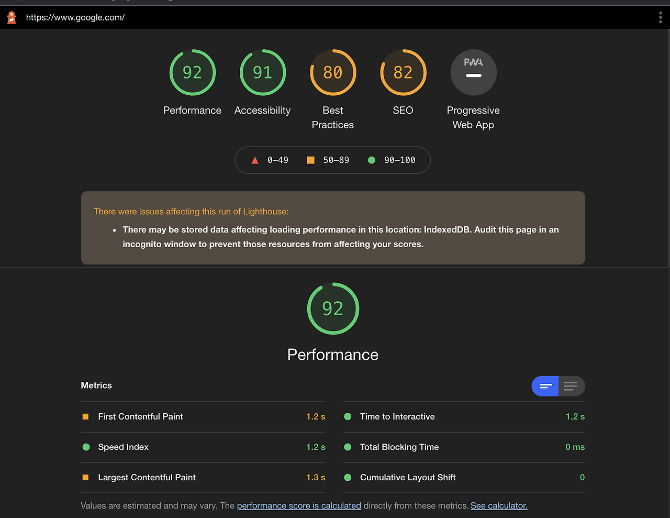Click the Time to Interactive value 1.2 s
This screenshot has height=518, width=670.
pyautogui.click(x=575, y=417)
